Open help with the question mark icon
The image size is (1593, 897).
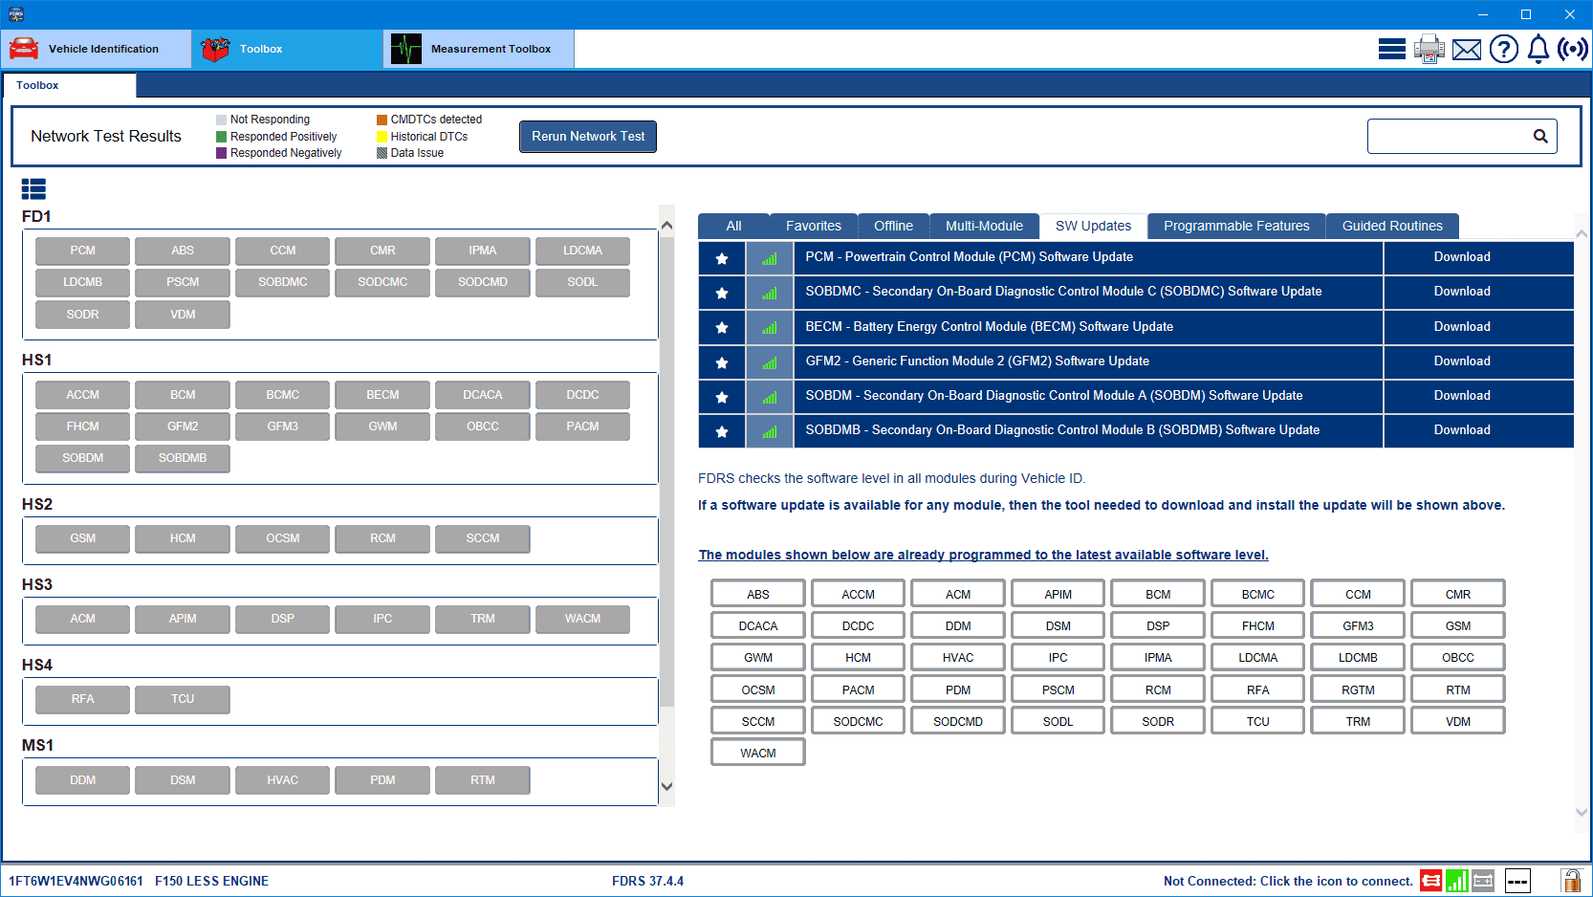click(1503, 49)
